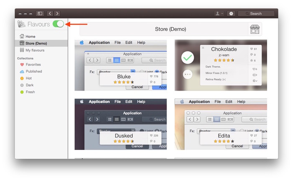Click the Flavours paint swatch logo
This screenshot has height=180, width=293.
(x=21, y=24)
